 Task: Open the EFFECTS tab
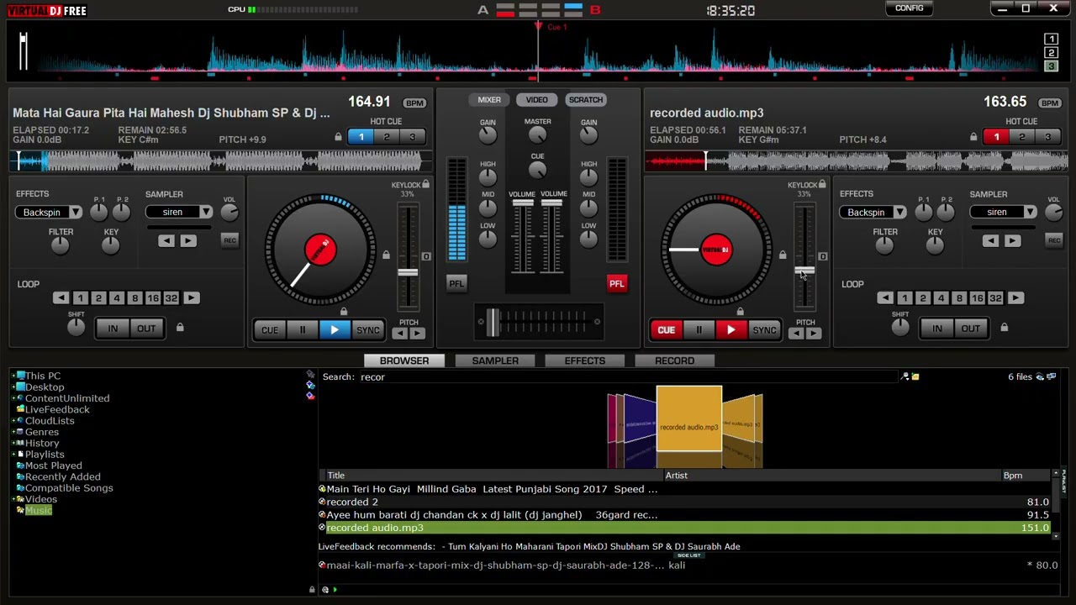click(585, 360)
